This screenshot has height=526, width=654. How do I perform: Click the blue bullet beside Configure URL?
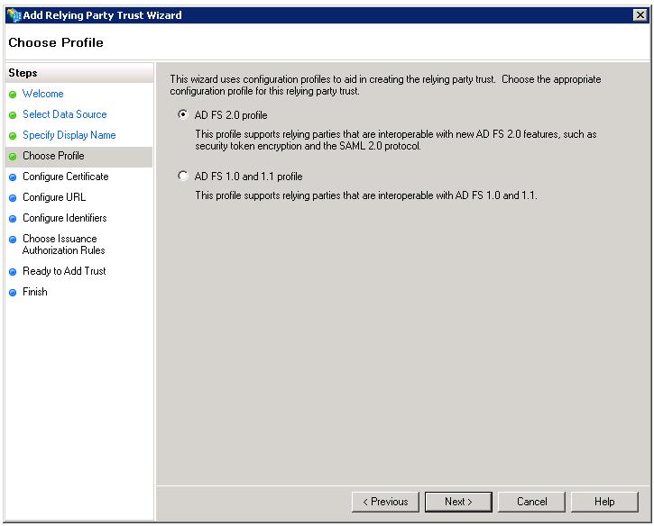click(13, 198)
